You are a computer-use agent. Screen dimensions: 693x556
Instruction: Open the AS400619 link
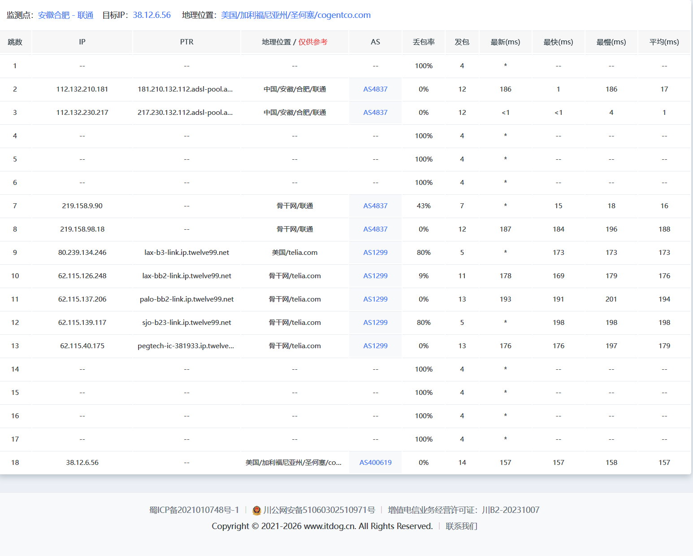coord(375,463)
